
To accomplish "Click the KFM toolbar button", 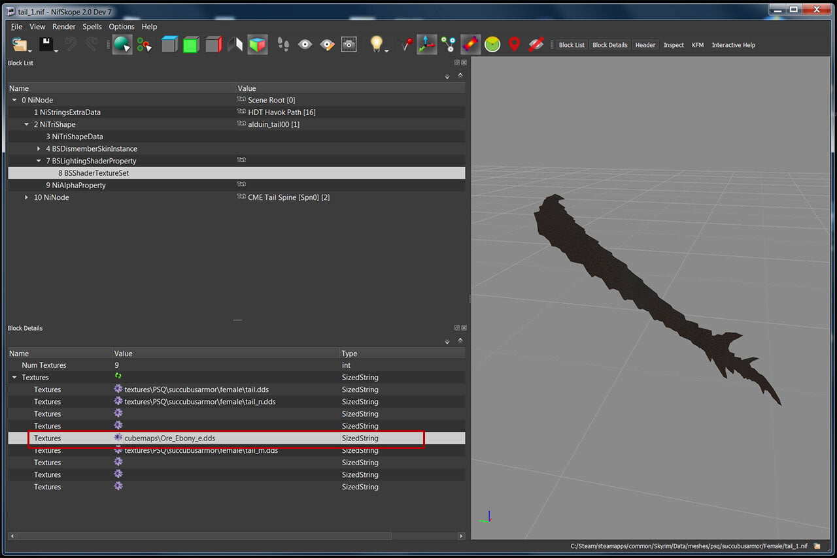I will coord(698,45).
